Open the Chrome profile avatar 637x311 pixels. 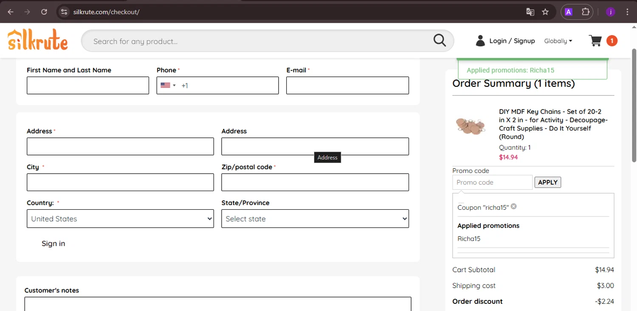[611, 12]
